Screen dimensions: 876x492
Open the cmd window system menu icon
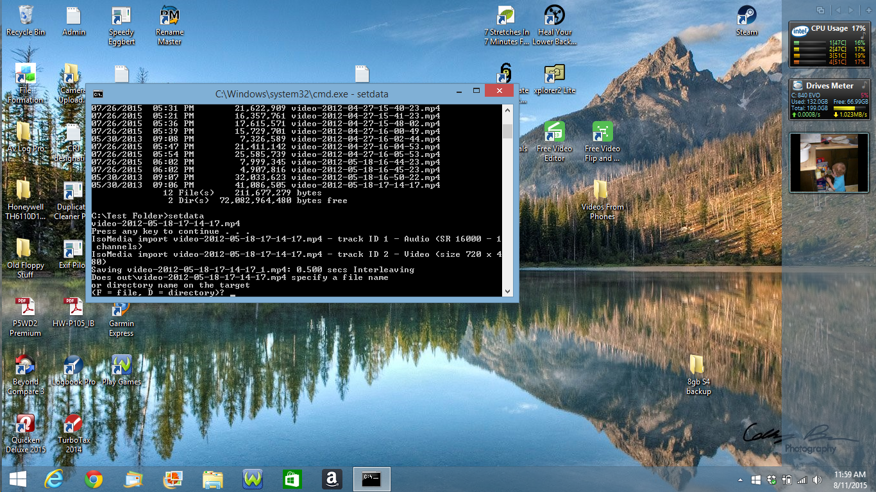click(x=98, y=94)
